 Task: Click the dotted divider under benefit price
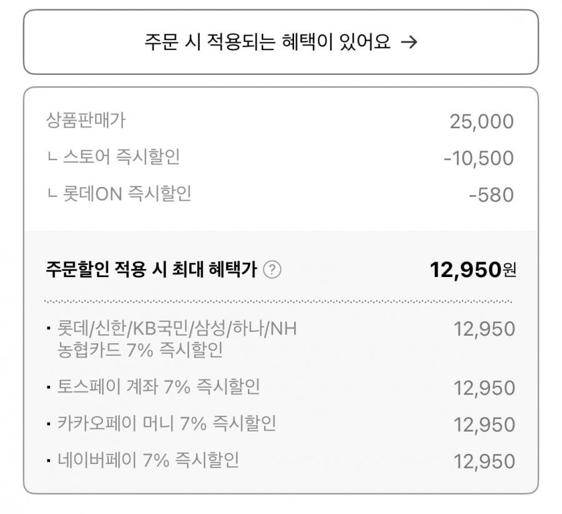[x=278, y=301]
